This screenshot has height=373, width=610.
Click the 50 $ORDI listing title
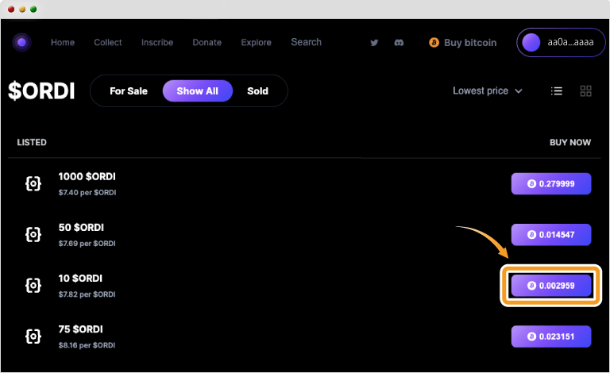click(81, 227)
